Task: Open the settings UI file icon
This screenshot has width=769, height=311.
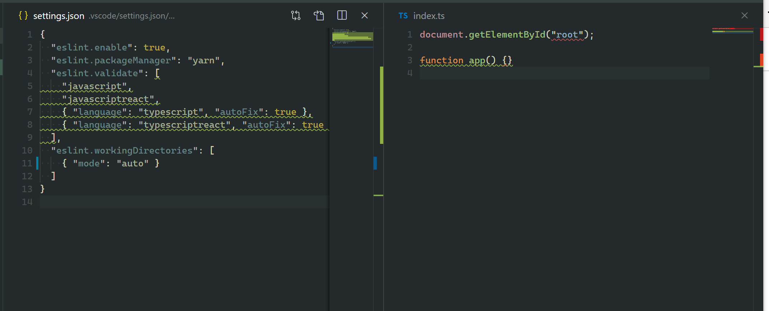Action: pyautogui.click(x=319, y=15)
